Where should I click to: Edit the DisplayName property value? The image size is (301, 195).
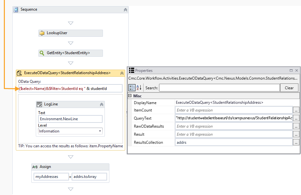(x=237, y=102)
